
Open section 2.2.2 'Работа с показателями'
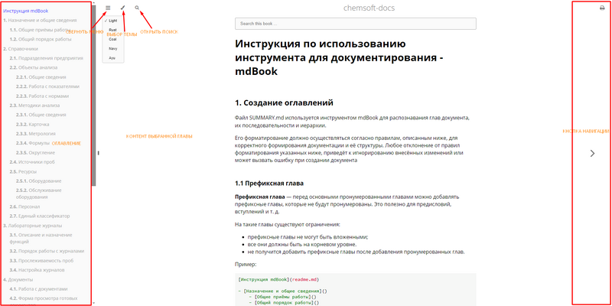tap(47, 86)
